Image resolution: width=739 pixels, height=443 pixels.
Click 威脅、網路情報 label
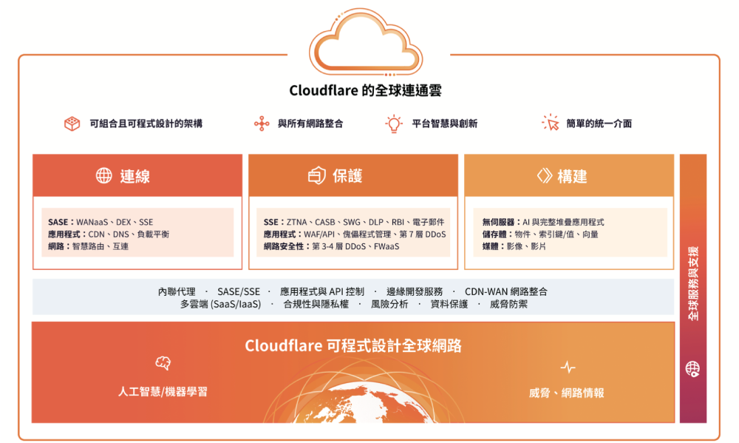coord(567,393)
